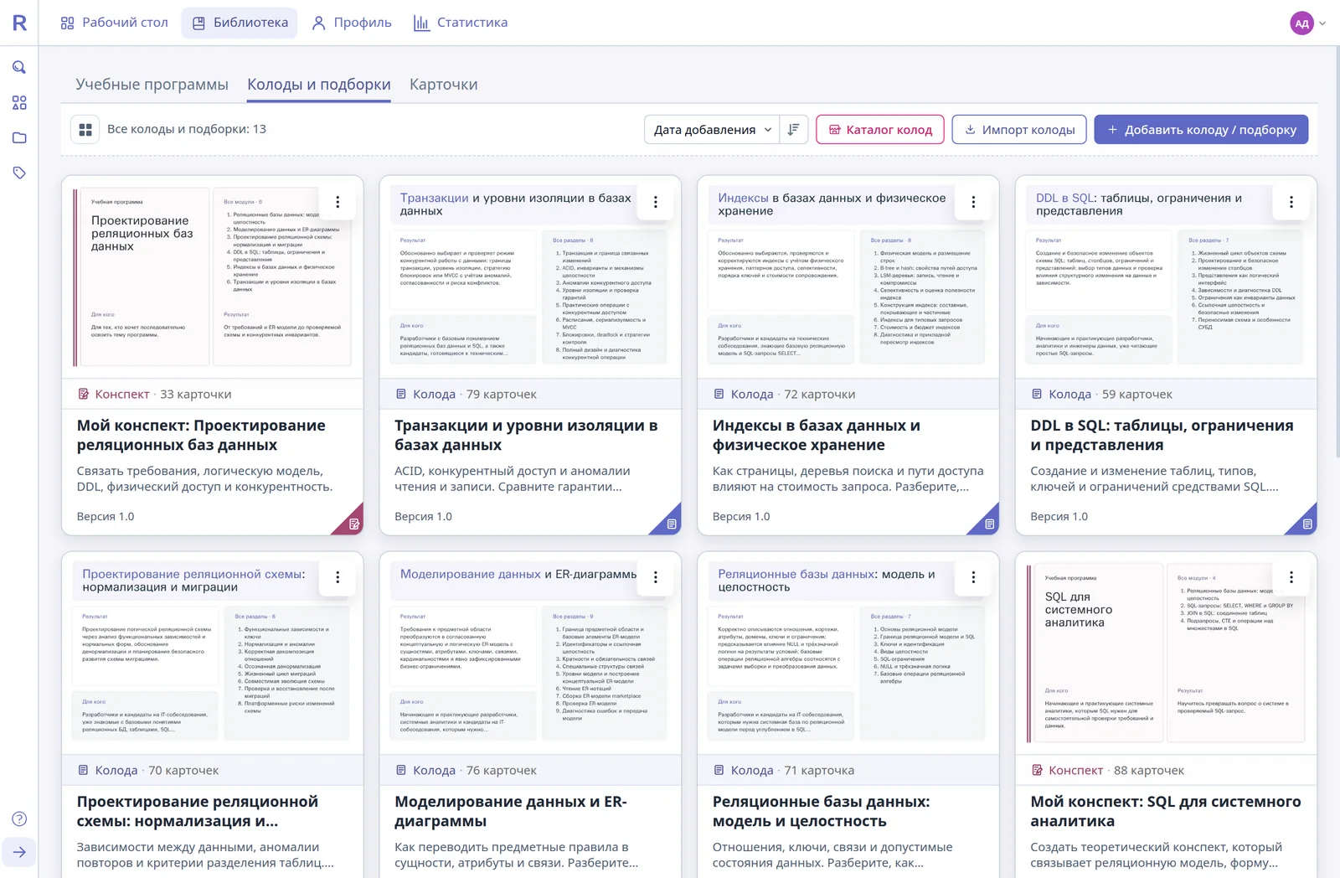1340x878 pixels.
Task: Toggle sort order icon next to Дата добавления
Action: [x=793, y=129]
